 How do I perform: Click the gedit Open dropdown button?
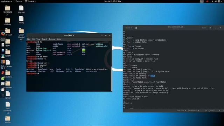[129, 28]
